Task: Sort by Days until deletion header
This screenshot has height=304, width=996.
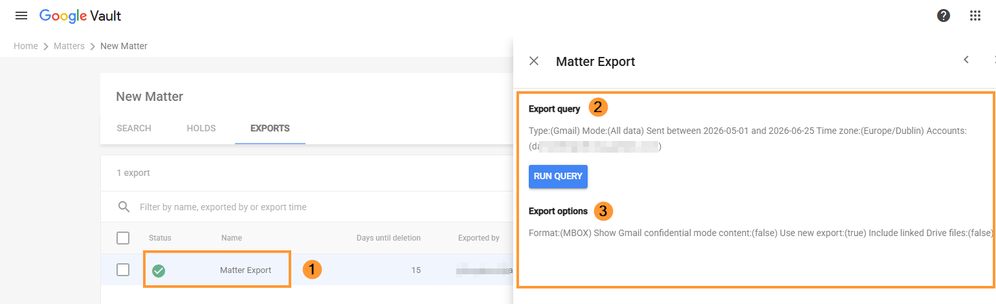Action: (388, 238)
